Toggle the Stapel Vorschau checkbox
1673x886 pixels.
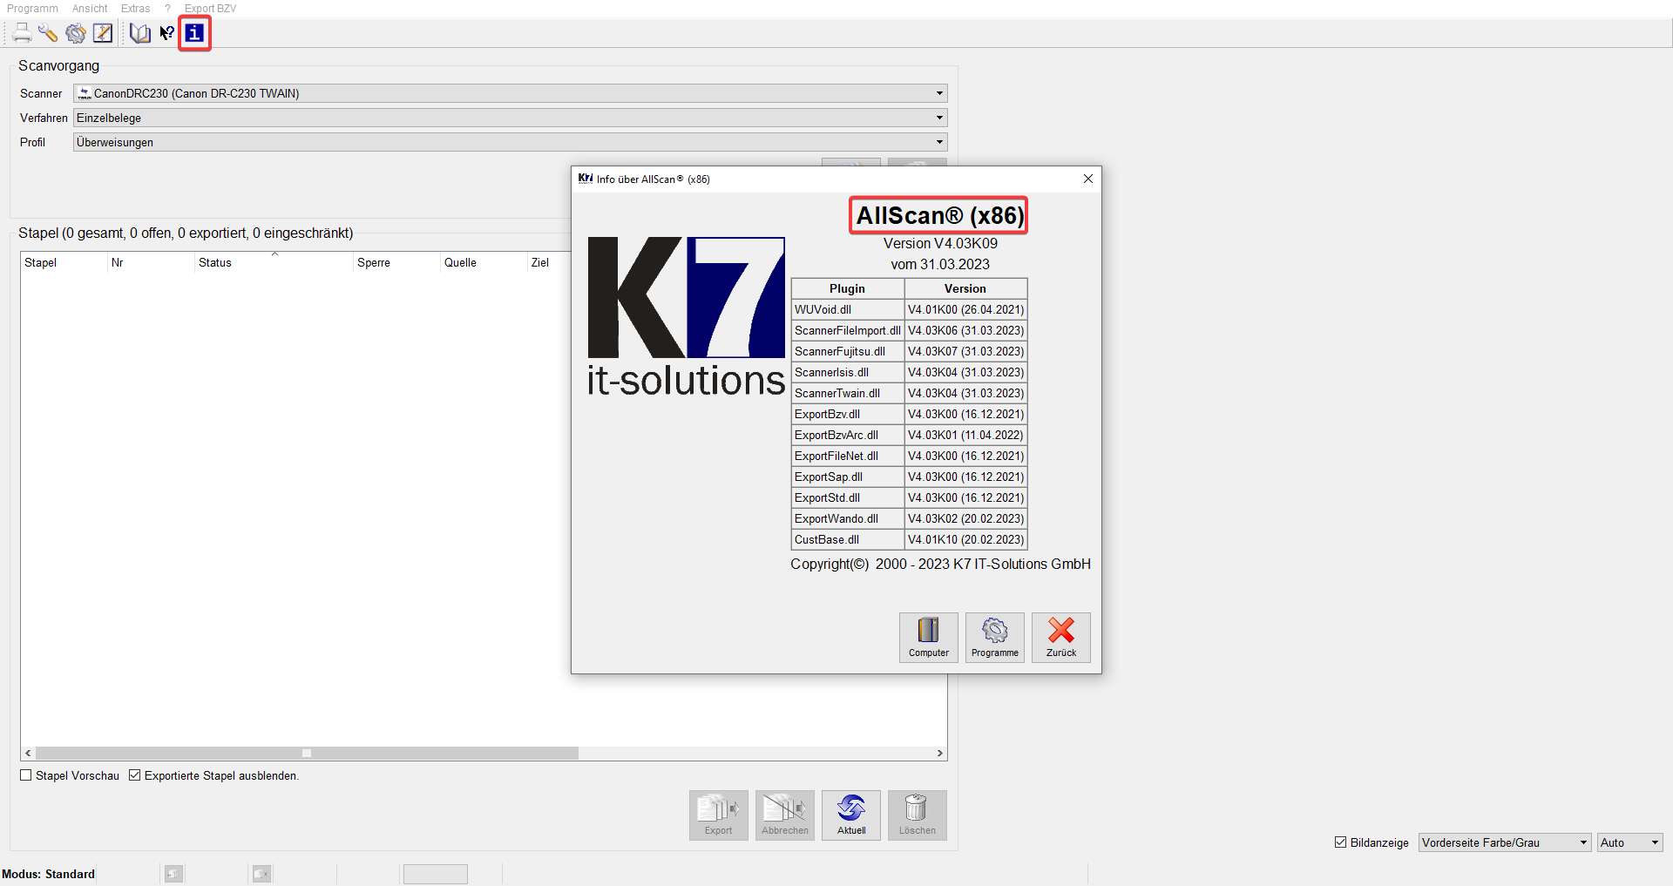(26, 775)
